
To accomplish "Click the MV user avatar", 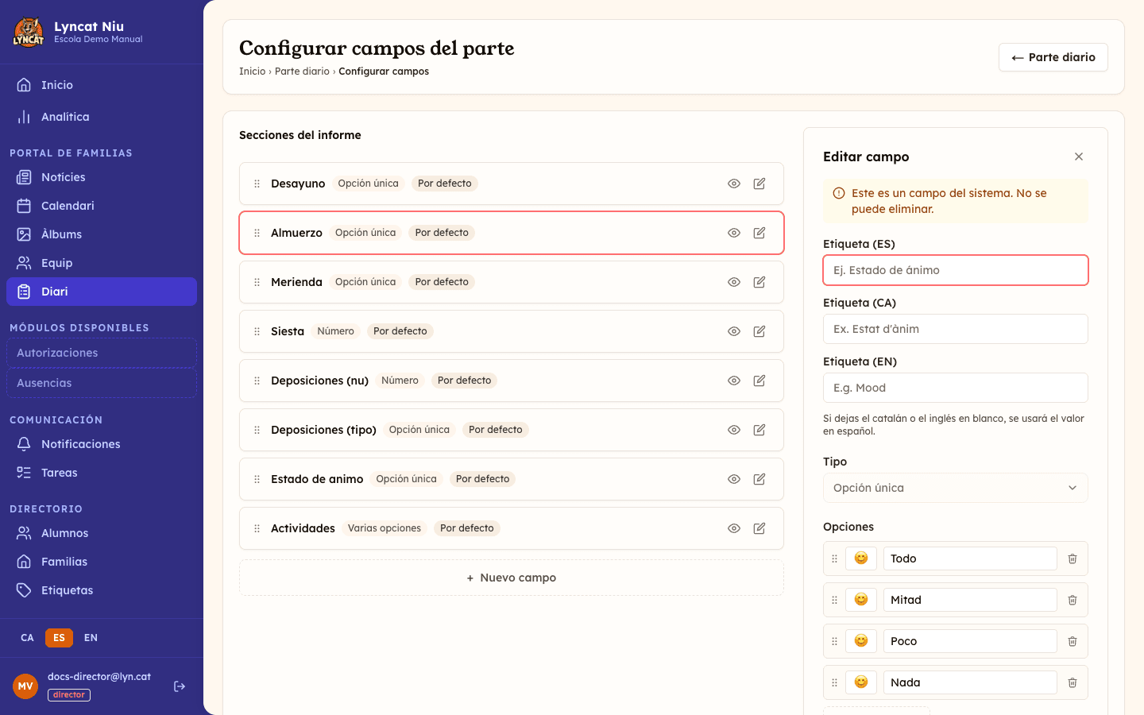I will tap(25, 686).
